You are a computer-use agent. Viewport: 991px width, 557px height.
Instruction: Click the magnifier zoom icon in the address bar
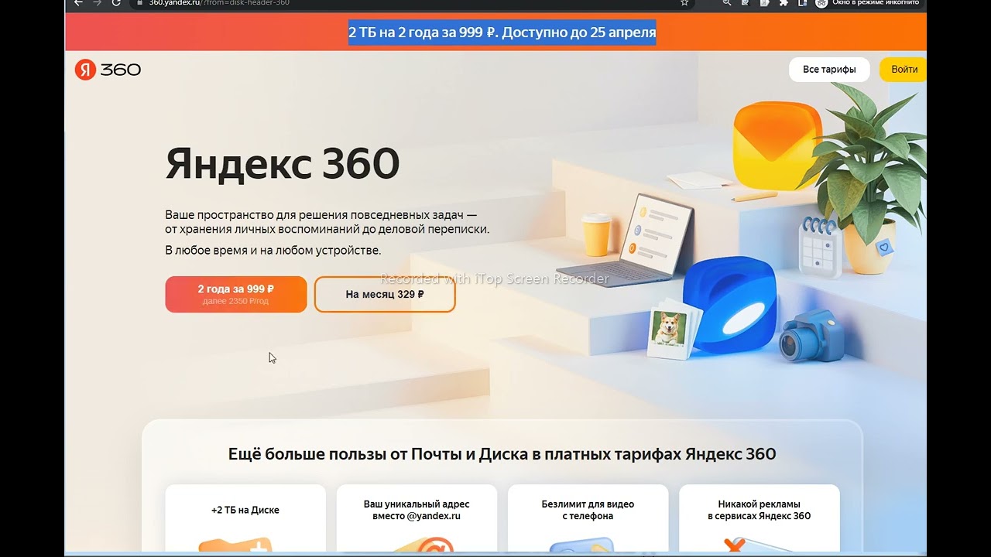[x=726, y=3]
